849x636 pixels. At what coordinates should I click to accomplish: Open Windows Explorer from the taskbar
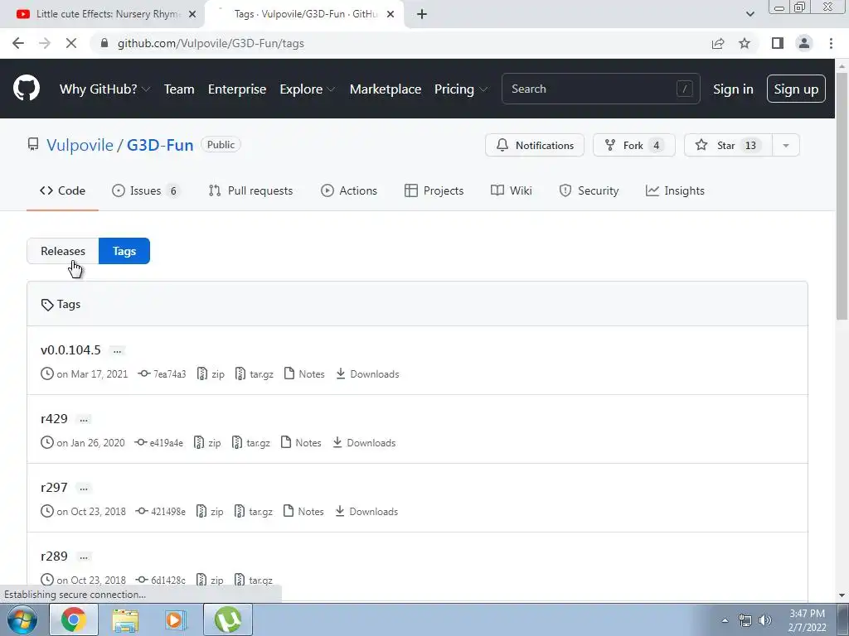125,619
